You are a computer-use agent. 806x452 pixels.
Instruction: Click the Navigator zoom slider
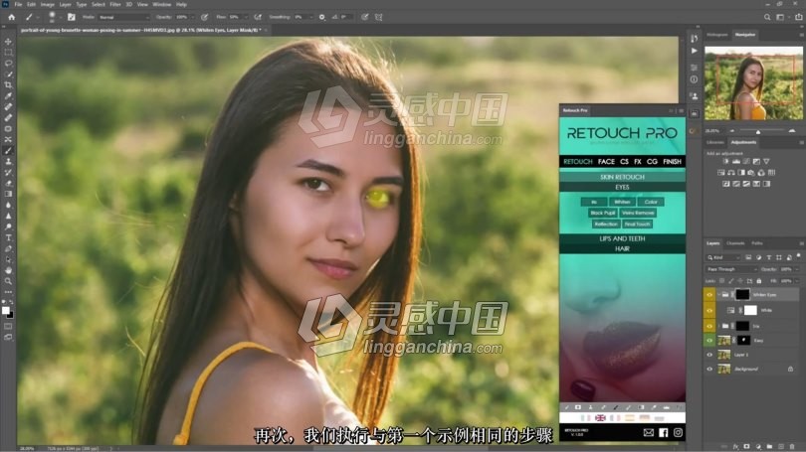pos(758,131)
